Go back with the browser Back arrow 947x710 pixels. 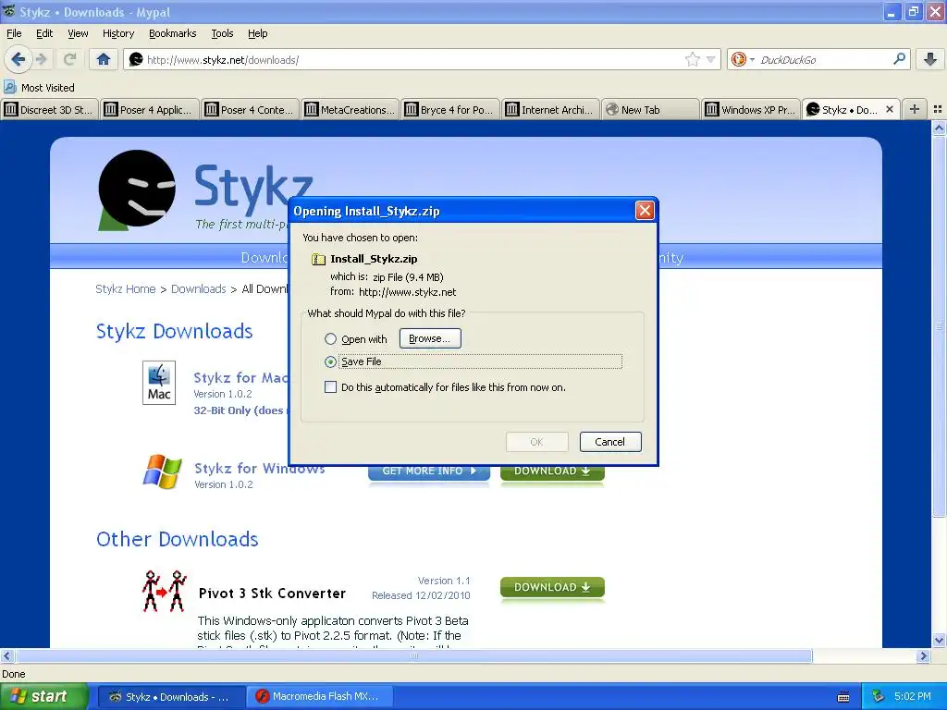18,59
